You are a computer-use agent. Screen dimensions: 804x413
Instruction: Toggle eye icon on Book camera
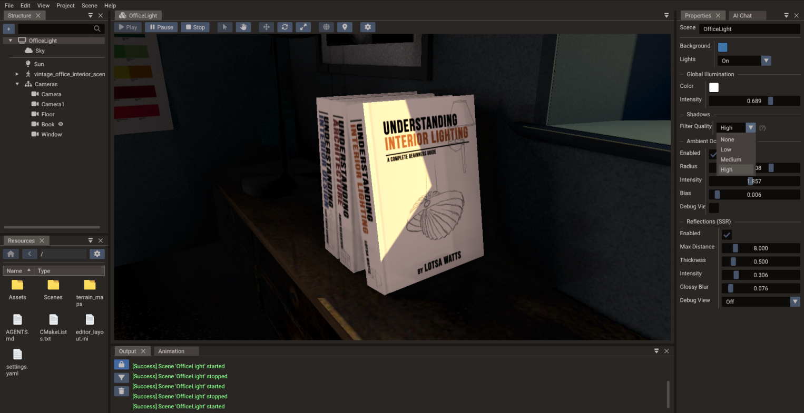[x=61, y=124]
